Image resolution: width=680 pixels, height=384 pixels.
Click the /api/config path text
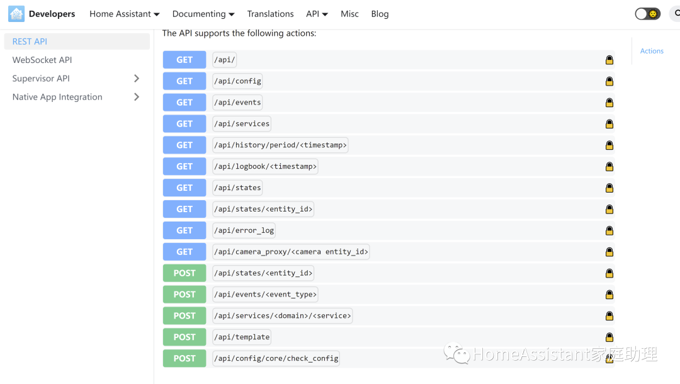point(237,81)
